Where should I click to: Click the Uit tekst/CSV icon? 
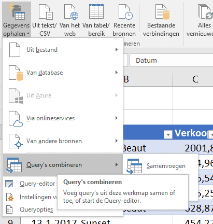pos(46,12)
